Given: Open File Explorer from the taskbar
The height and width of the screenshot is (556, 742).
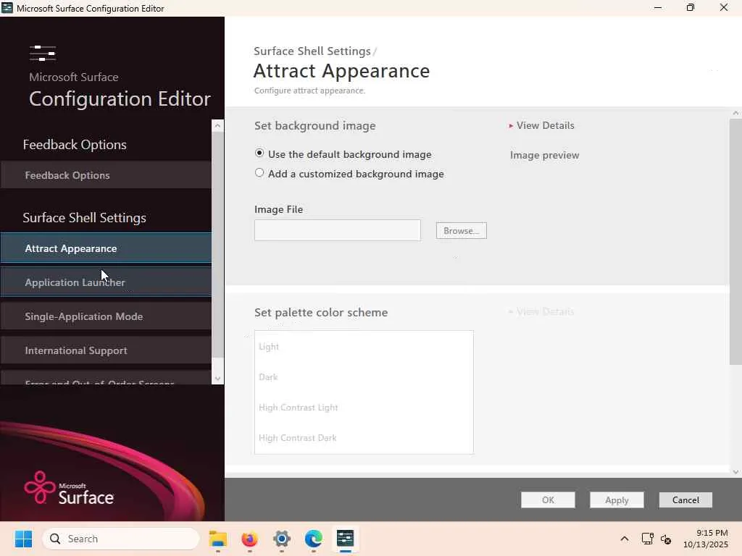Looking at the screenshot, I should [x=218, y=539].
